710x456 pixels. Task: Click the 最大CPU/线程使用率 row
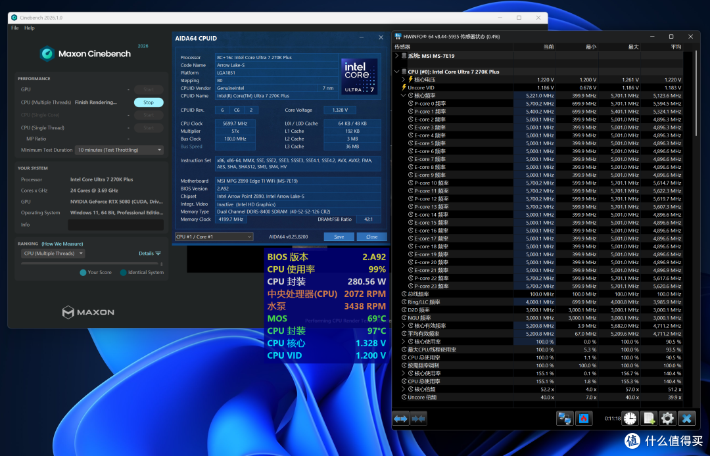point(538,350)
